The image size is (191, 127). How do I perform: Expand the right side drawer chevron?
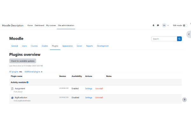coord(189,34)
